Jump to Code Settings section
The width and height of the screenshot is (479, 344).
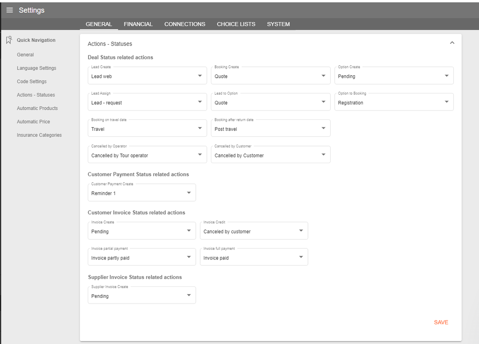click(x=32, y=82)
